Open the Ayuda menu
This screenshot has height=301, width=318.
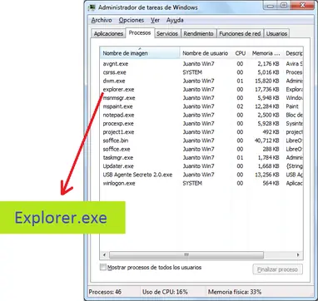[175, 20]
